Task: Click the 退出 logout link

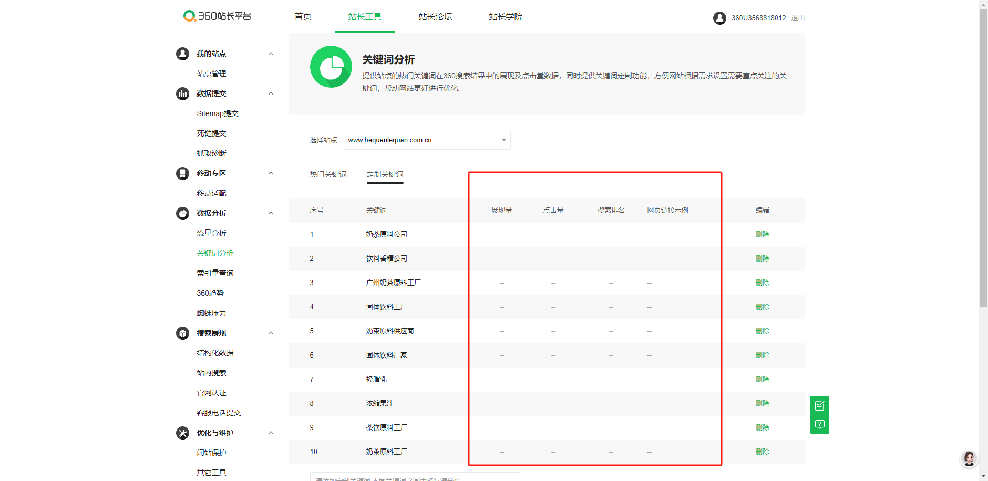Action: (798, 18)
